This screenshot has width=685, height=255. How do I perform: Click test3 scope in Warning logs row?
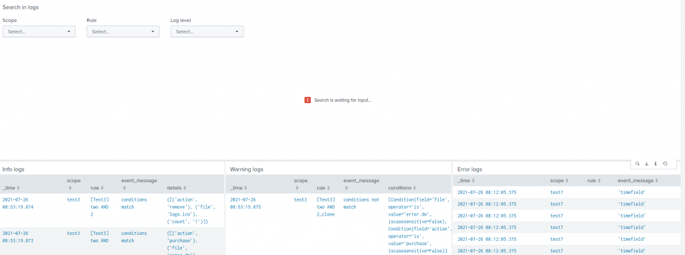pyautogui.click(x=300, y=199)
